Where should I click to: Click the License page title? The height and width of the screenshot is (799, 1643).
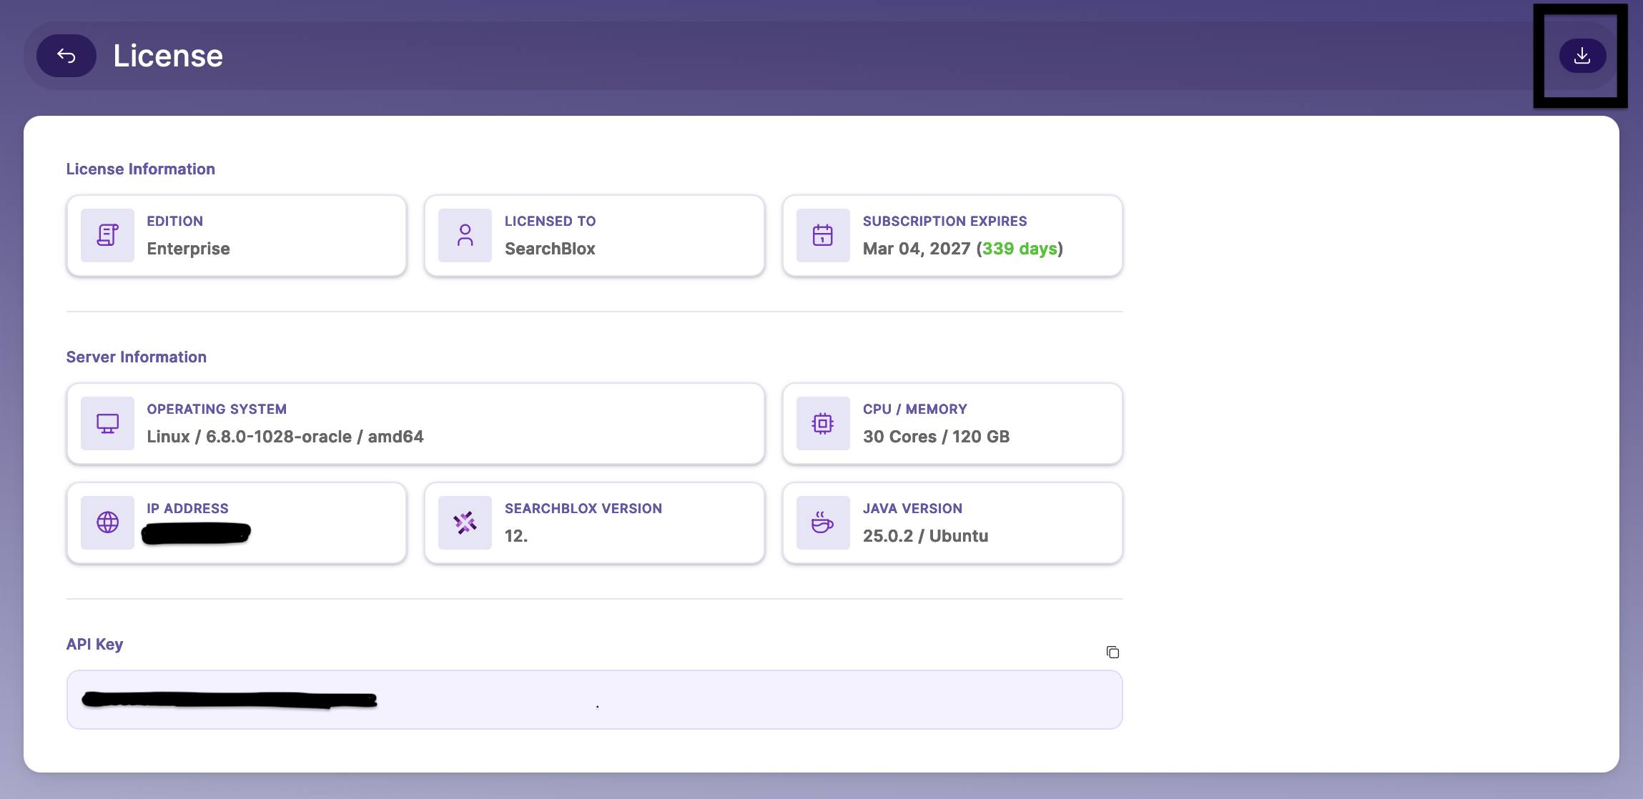point(168,56)
